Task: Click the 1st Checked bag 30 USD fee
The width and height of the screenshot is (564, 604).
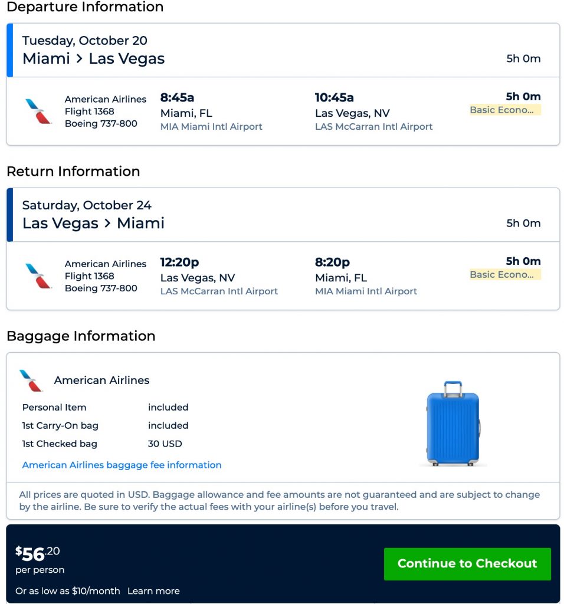Action: 165,444
